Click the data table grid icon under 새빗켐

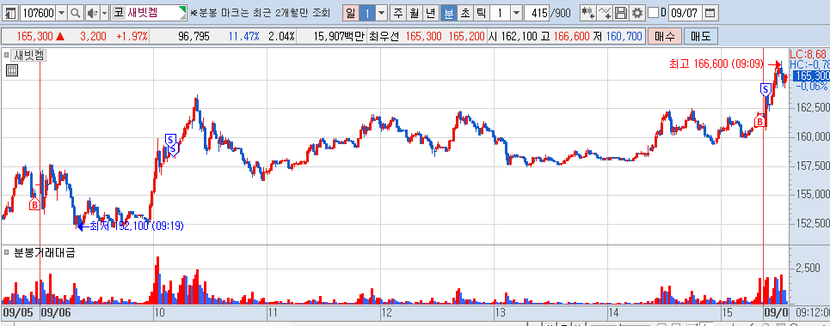click(12, 70)
